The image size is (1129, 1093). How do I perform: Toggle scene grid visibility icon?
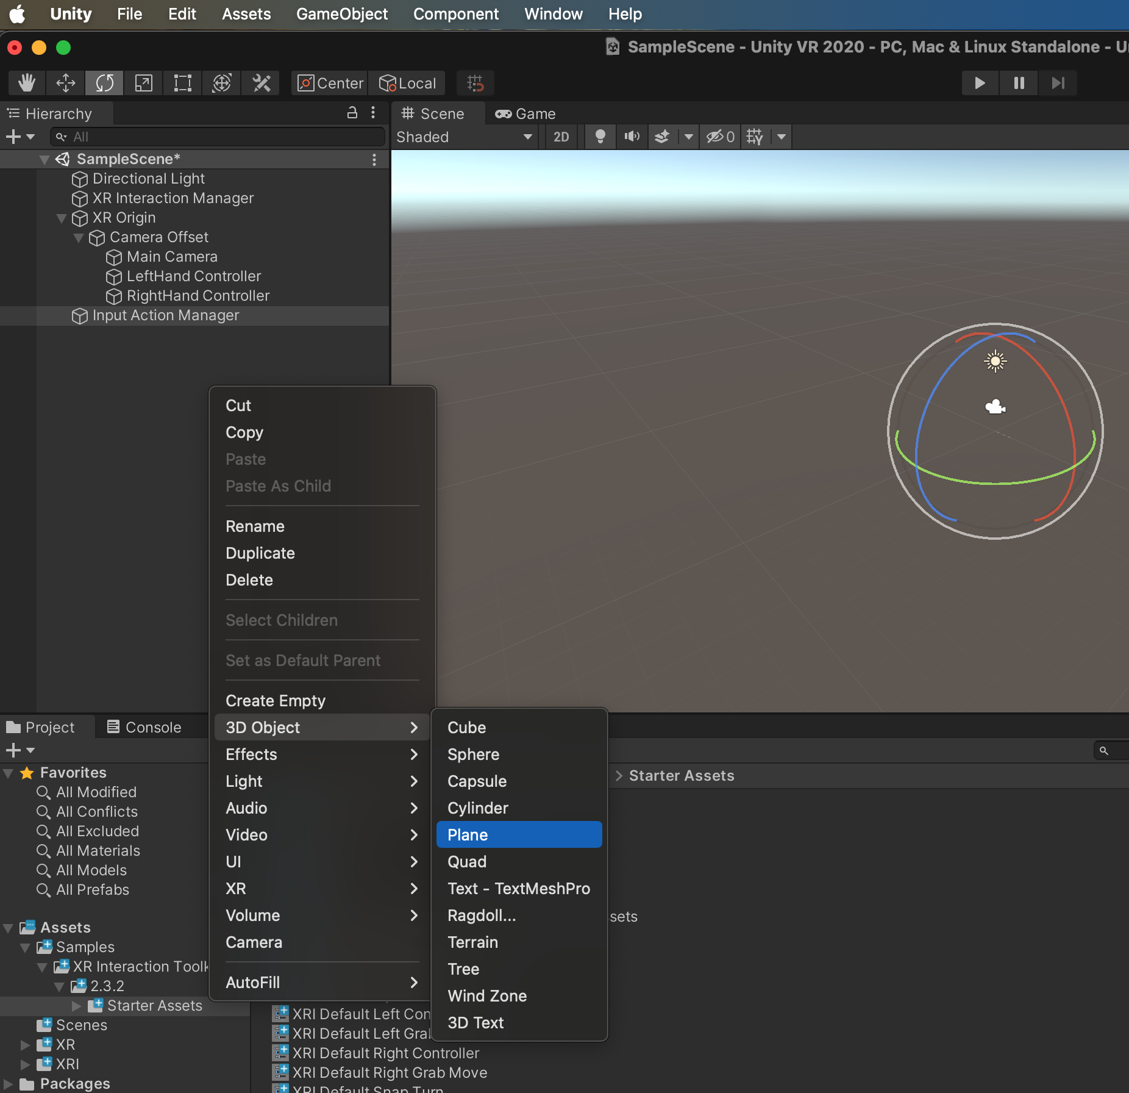point(755,137)
